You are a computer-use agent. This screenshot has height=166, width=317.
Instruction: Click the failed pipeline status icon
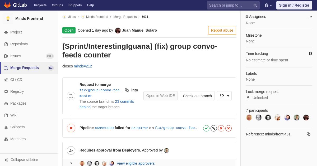point(71,128)
